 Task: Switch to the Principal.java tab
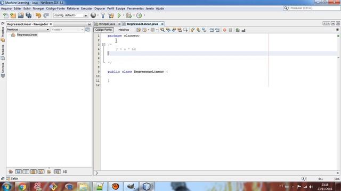click(x=107, y=24)
